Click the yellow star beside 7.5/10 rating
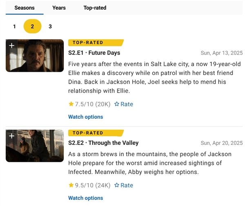The image size is (245, 206). (71, 104)
